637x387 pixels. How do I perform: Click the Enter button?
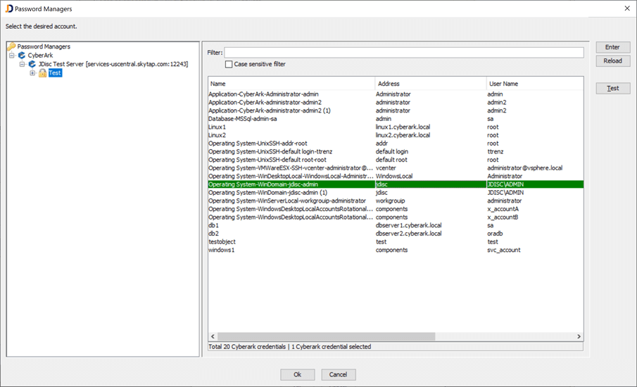tap(612, 47)
